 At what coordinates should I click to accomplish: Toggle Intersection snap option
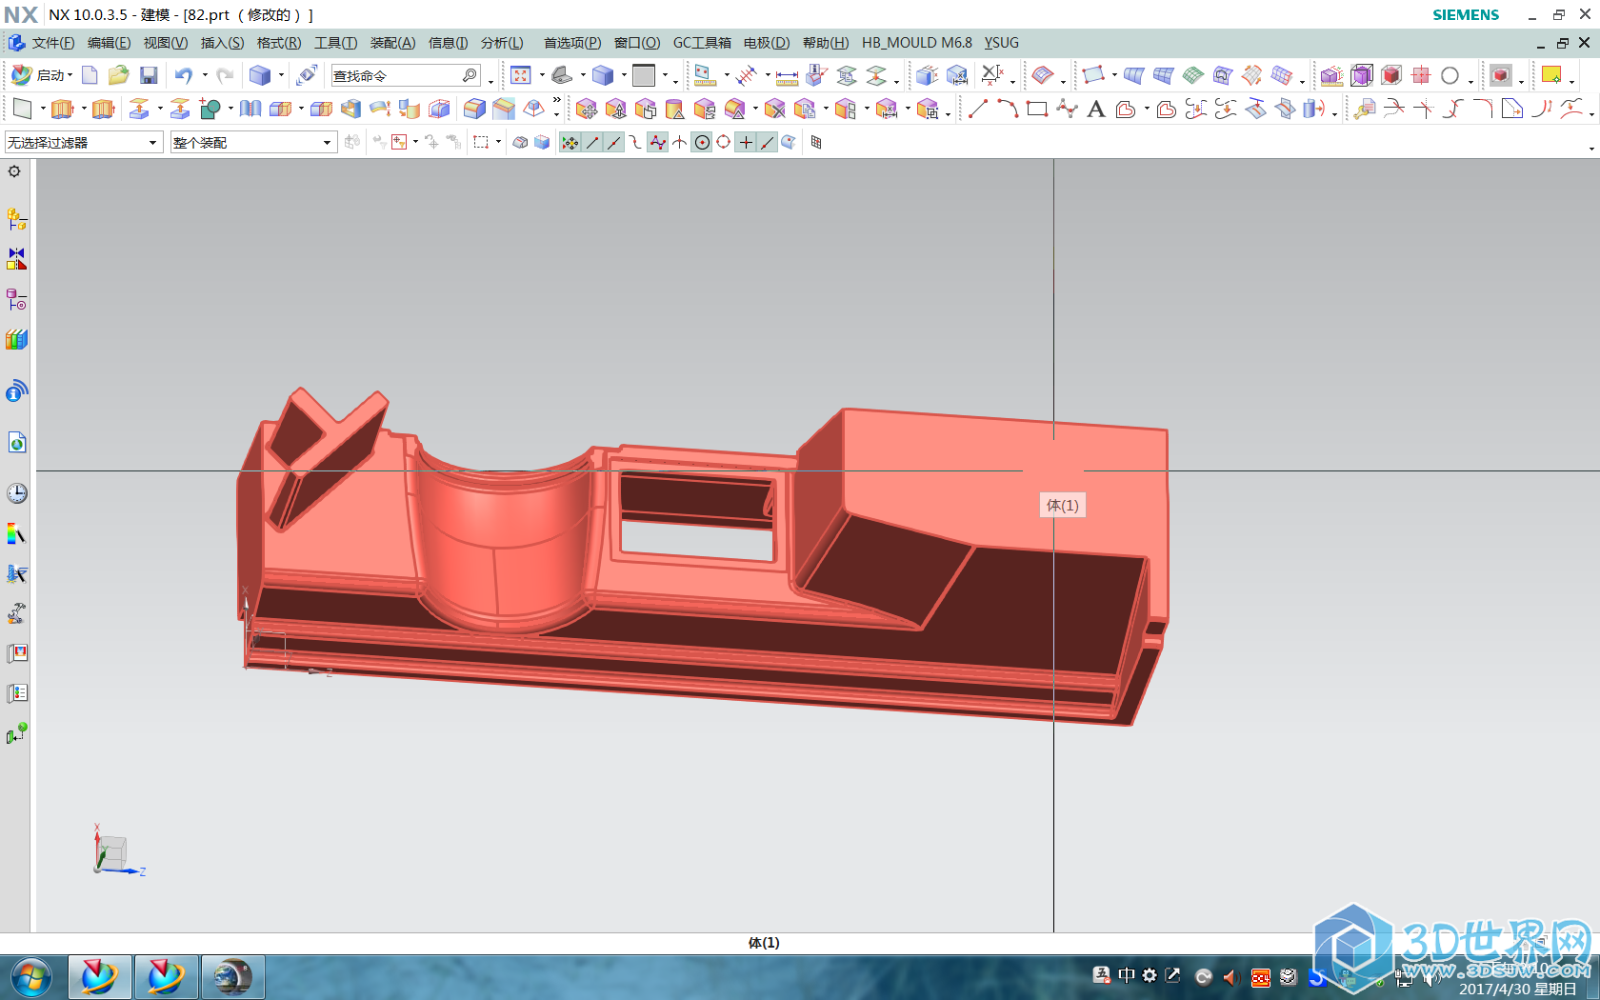point(679,143)
